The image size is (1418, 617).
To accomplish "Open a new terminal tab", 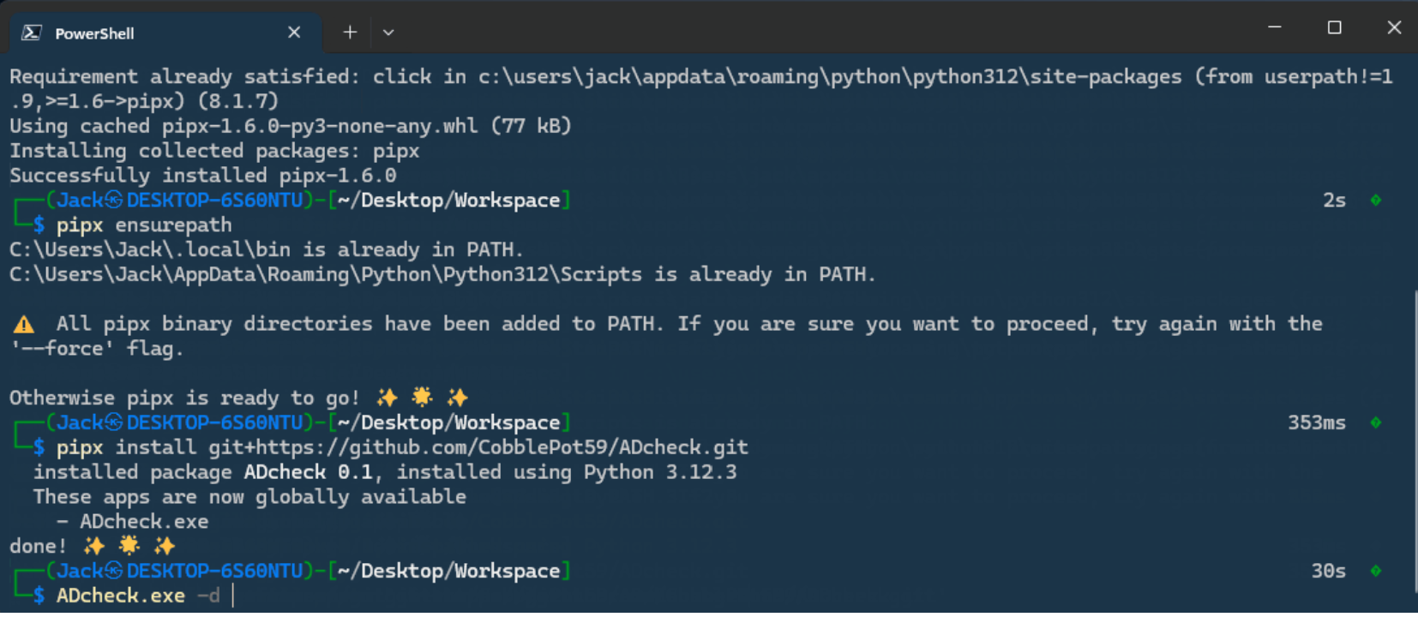I will (x=350, y=33).
